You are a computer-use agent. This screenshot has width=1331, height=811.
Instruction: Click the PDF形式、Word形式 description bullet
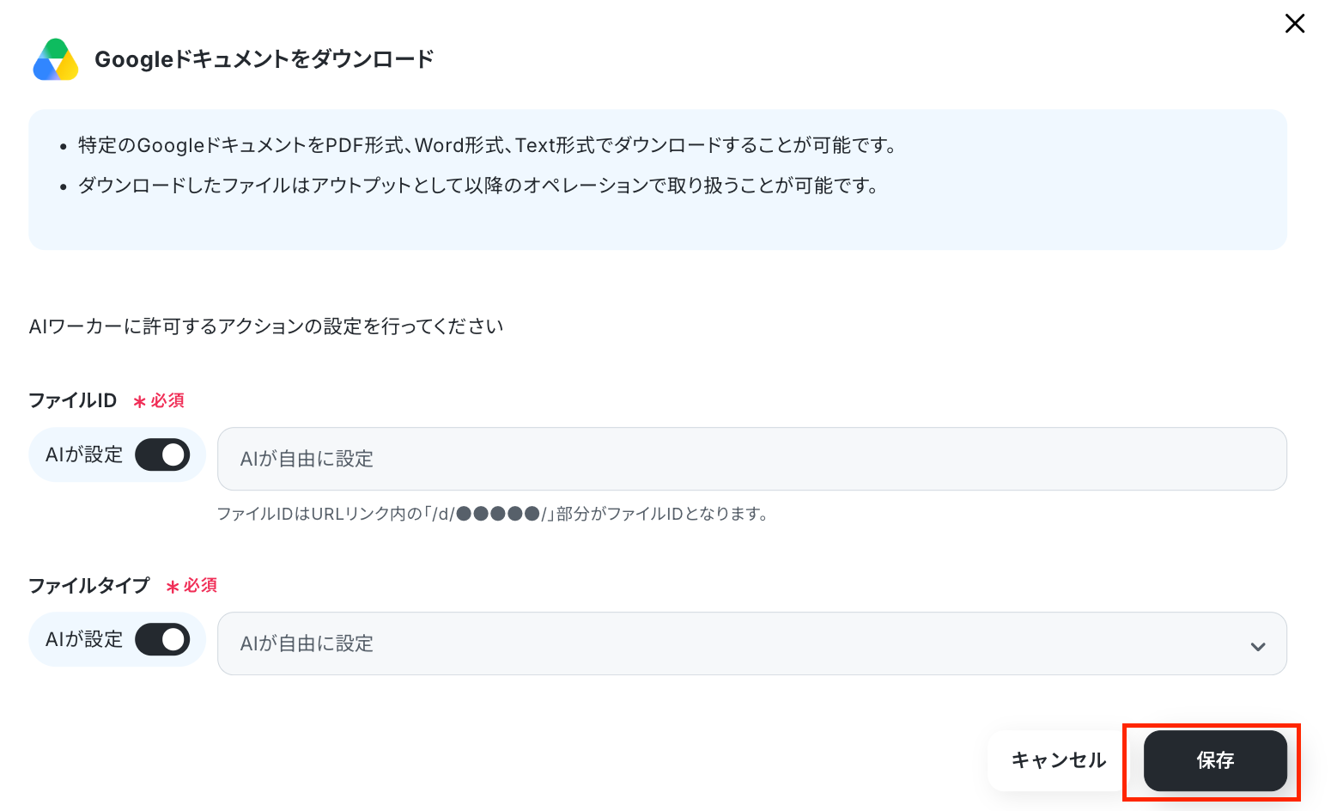click(488, 145)
